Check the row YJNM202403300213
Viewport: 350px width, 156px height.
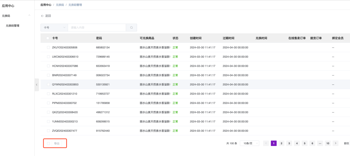point(48,121)
